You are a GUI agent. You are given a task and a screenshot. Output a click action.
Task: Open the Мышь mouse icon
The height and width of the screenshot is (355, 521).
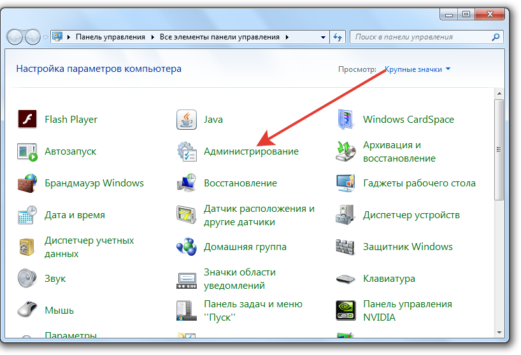[x=27, y=310]
